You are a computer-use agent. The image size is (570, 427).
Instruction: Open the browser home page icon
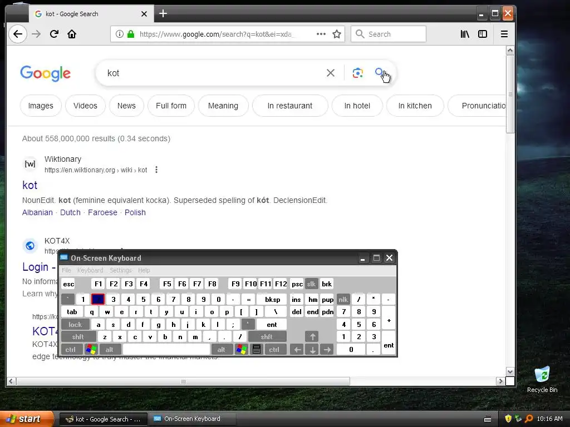[72, 34]
